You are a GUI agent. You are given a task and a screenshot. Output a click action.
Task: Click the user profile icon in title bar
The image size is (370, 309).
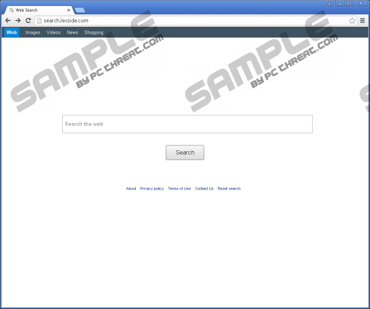329,3
